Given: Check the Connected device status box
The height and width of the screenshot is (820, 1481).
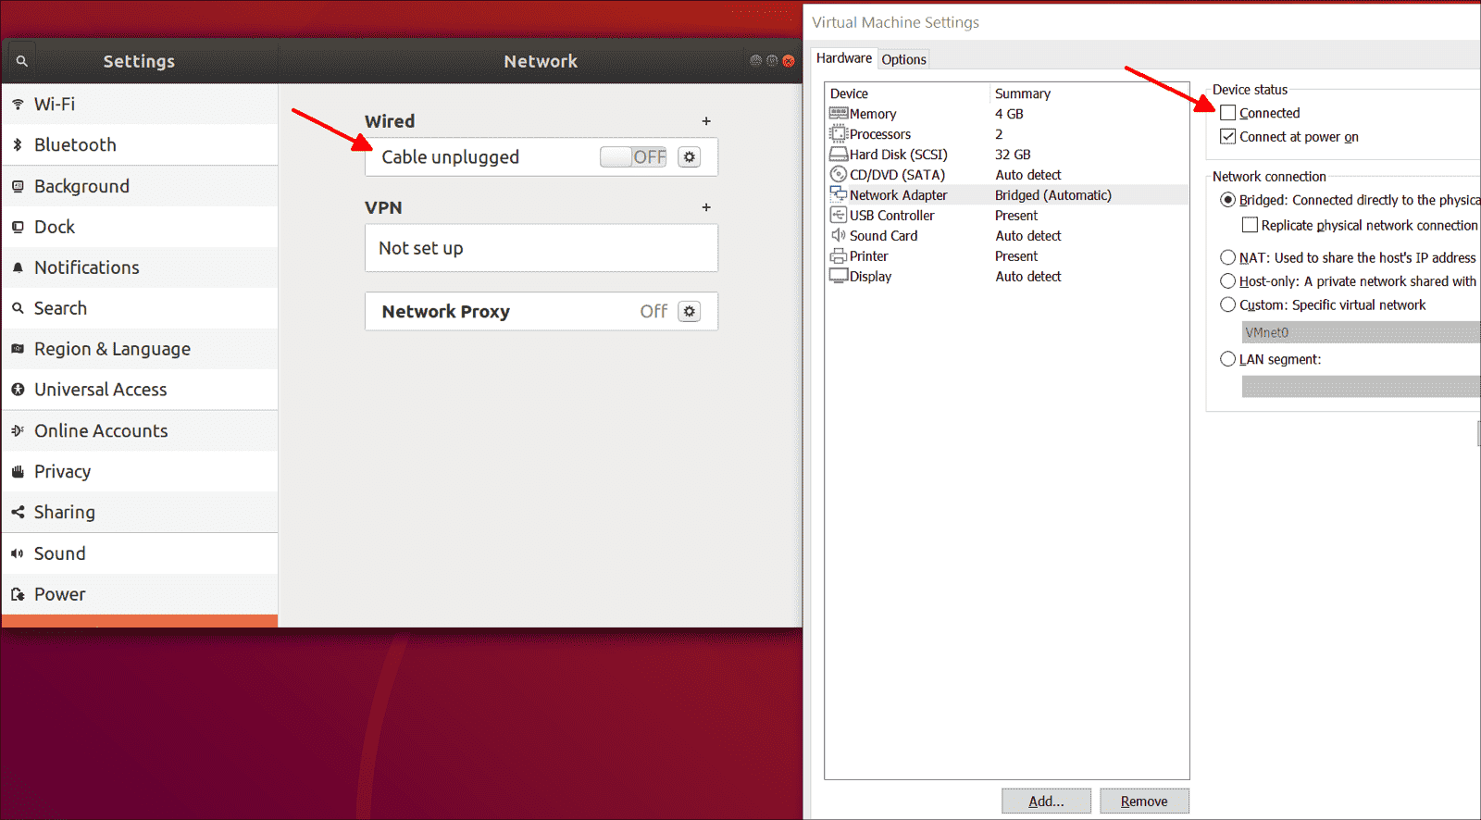Looking at the screenshot, I should [x=1228, y=113].
